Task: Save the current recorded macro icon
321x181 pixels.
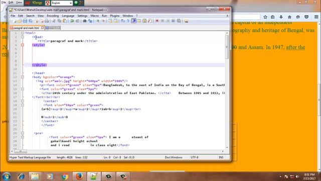Action: [179, 21]
